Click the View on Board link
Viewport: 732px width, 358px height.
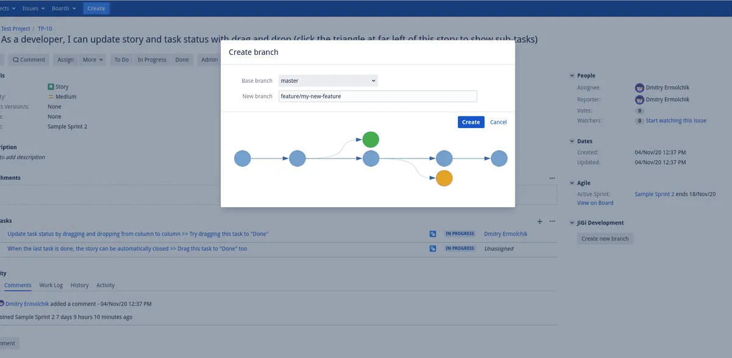(595, 203)
